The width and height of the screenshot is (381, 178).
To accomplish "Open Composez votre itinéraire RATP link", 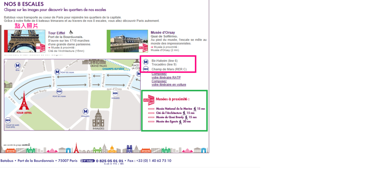I will tap(166, 76).
